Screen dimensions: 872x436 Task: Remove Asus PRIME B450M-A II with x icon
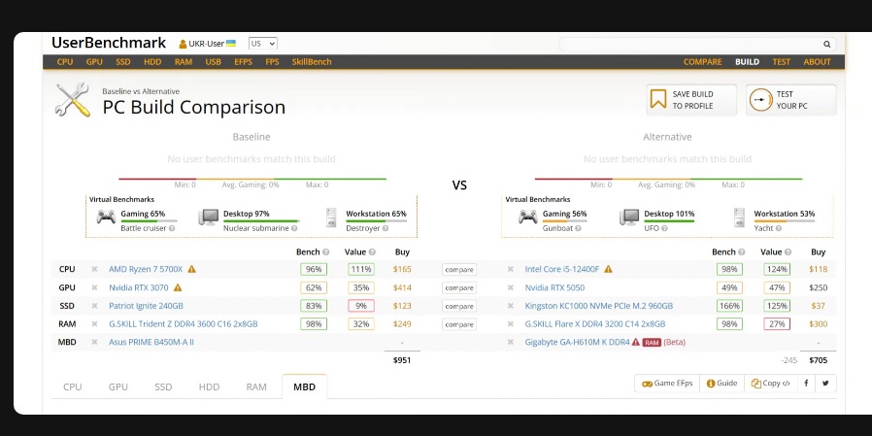click(x=94, y=342)
